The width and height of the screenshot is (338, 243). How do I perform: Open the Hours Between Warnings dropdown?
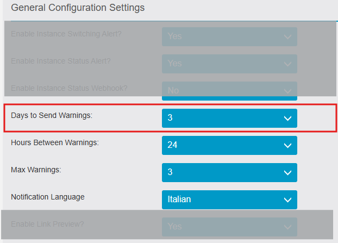pos(229,145)
